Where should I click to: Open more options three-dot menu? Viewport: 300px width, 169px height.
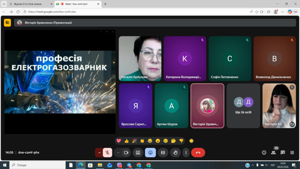coord(186,153)
